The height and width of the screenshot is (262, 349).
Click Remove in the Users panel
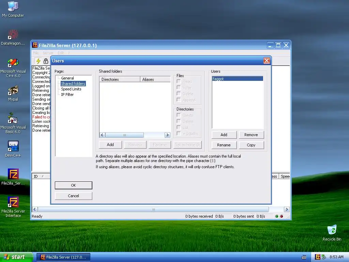pyautogui.click(x=251, y=135)
